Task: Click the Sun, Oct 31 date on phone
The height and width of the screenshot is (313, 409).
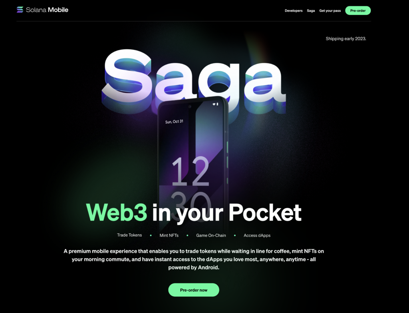Action: tap(174, 122)
